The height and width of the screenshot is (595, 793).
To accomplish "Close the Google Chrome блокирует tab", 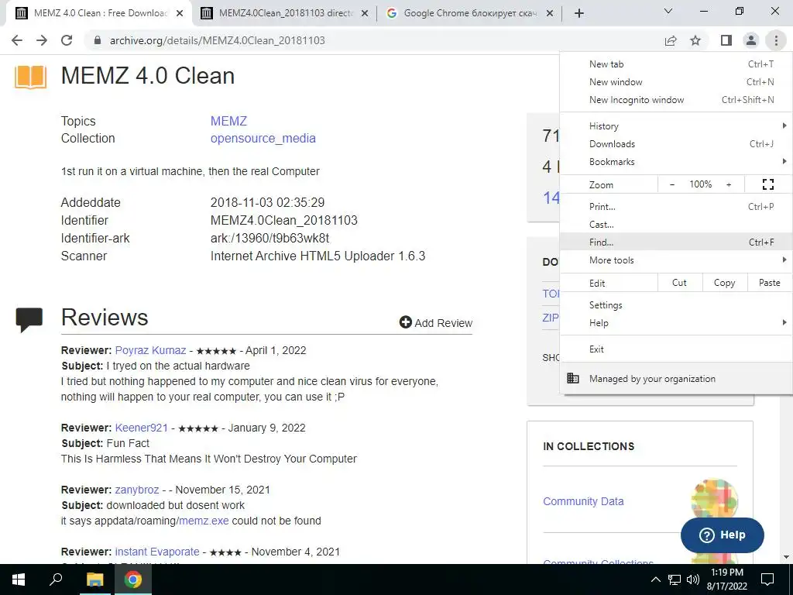I will [551, 13].
